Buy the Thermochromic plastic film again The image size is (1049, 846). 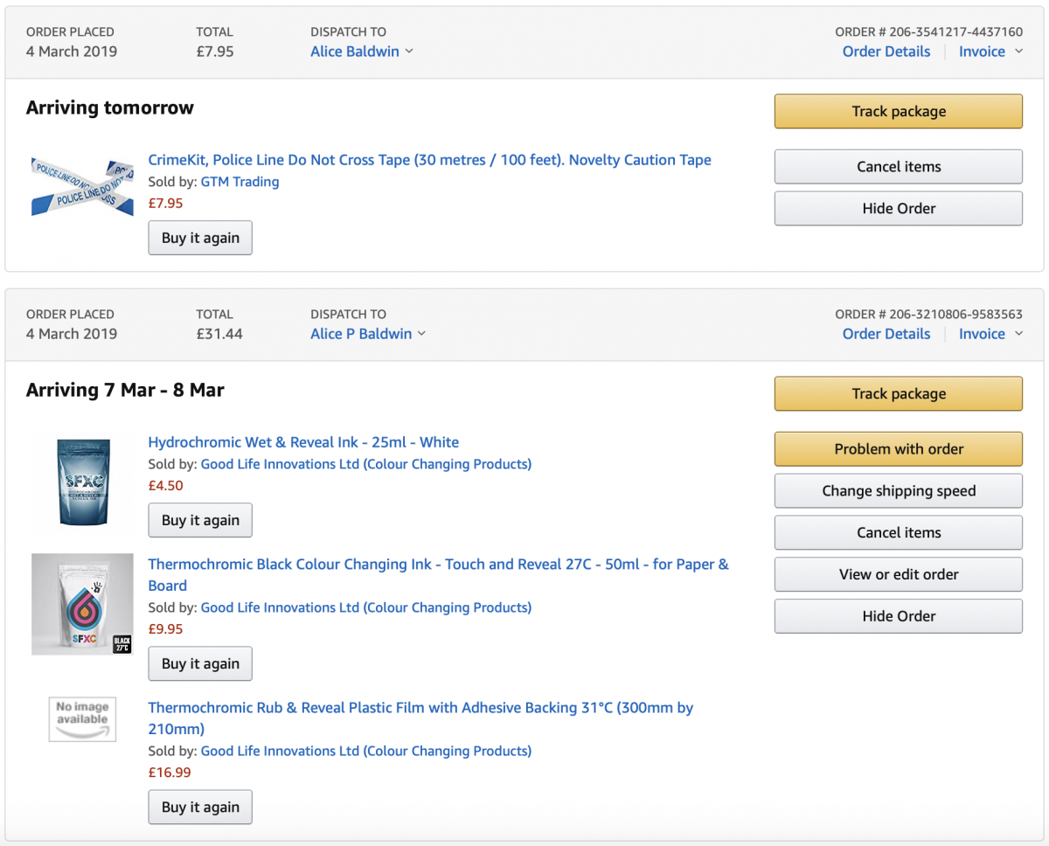[x=200, y=808]
